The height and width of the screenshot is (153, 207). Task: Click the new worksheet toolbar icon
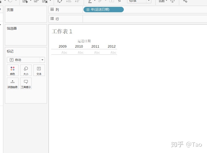coord(25,1)
